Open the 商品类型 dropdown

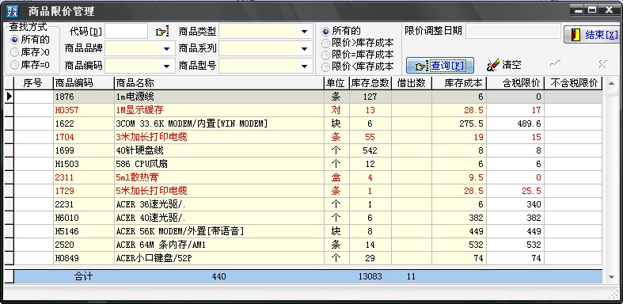304,32
